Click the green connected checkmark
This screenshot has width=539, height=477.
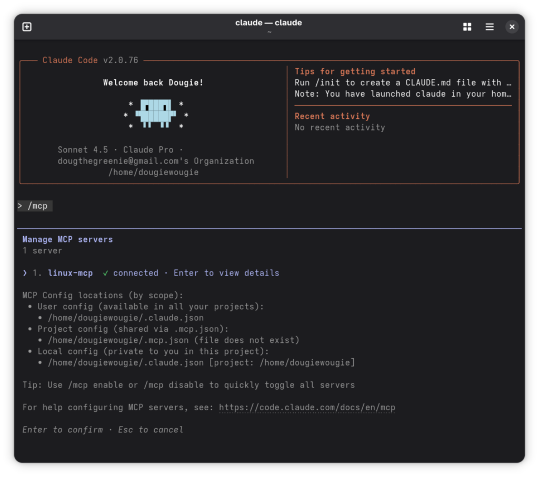coord(106,273)
